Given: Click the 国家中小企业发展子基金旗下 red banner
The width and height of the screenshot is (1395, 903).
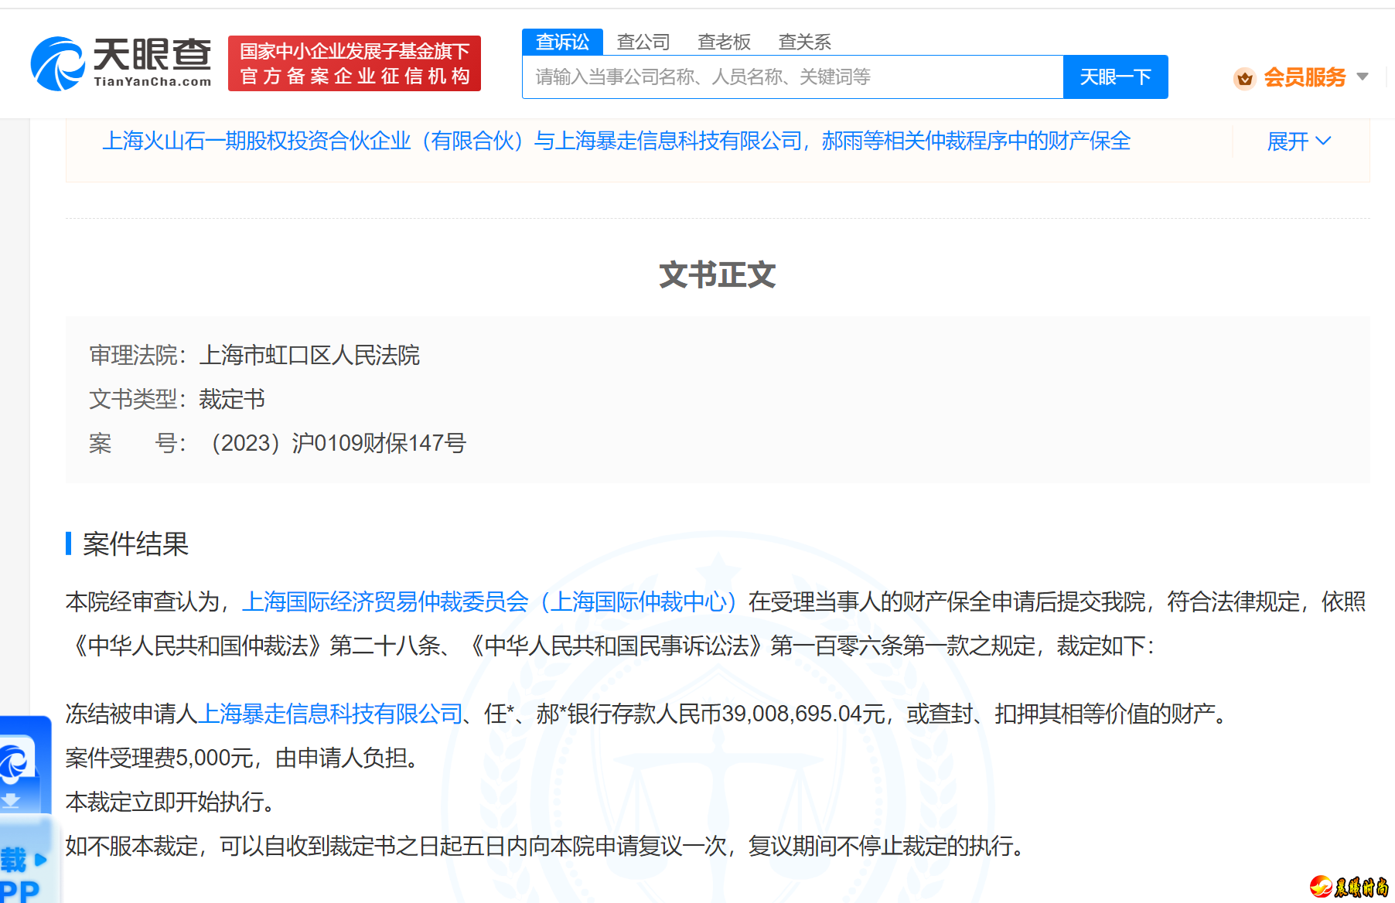Looking at the screenshot, I should [354, 63].
